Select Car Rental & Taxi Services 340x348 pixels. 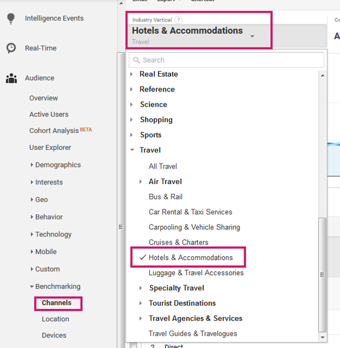190,212
